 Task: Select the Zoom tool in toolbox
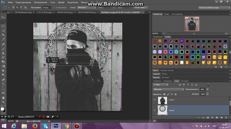3,102
